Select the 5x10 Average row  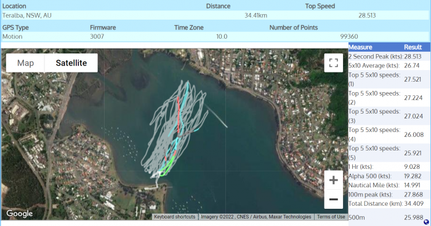click(389, 66)
